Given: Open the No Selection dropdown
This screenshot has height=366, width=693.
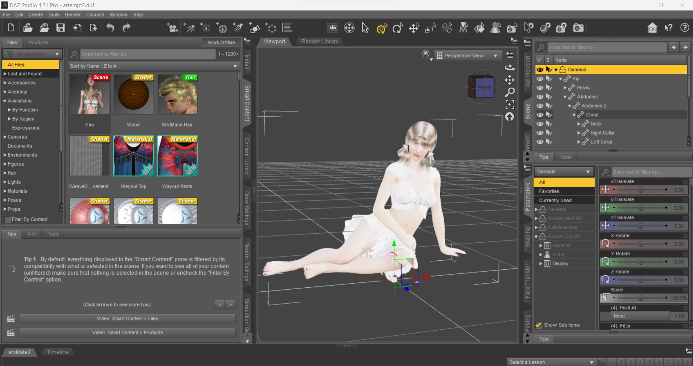Looking at the screenshot, I should click(33, 54).
